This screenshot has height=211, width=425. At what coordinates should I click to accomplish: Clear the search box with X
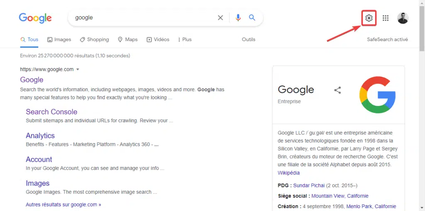(x=220, y=18)
